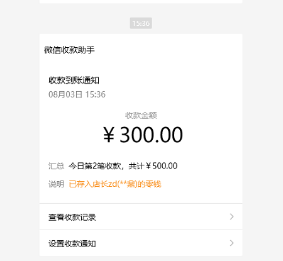Tap the previous message card at top

point(141,1)
